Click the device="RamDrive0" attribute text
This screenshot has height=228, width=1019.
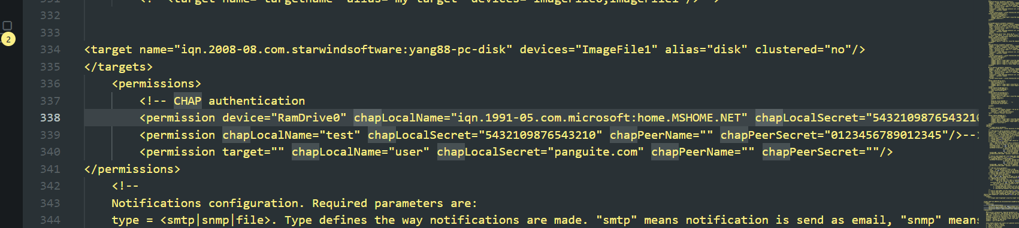coord(285,118)
